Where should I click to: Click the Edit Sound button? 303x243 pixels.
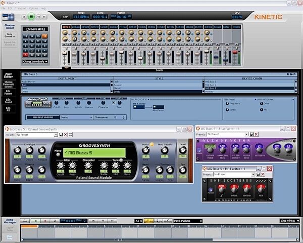[x=8, y=101]
